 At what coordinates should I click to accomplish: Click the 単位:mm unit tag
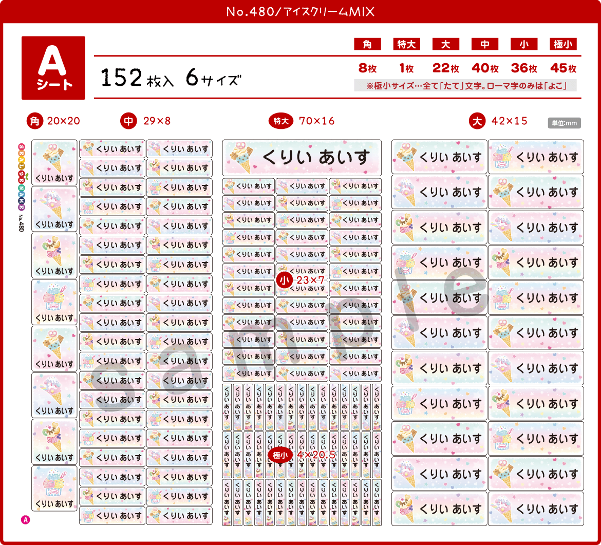[564, 123]
